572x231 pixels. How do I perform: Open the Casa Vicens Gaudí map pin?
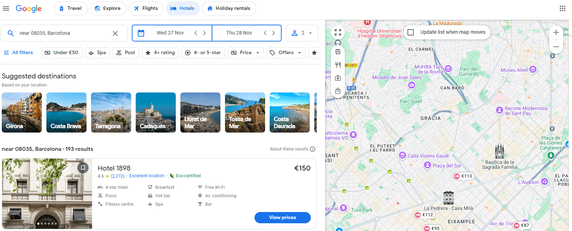pyautogui.click(x=403, y=155)
